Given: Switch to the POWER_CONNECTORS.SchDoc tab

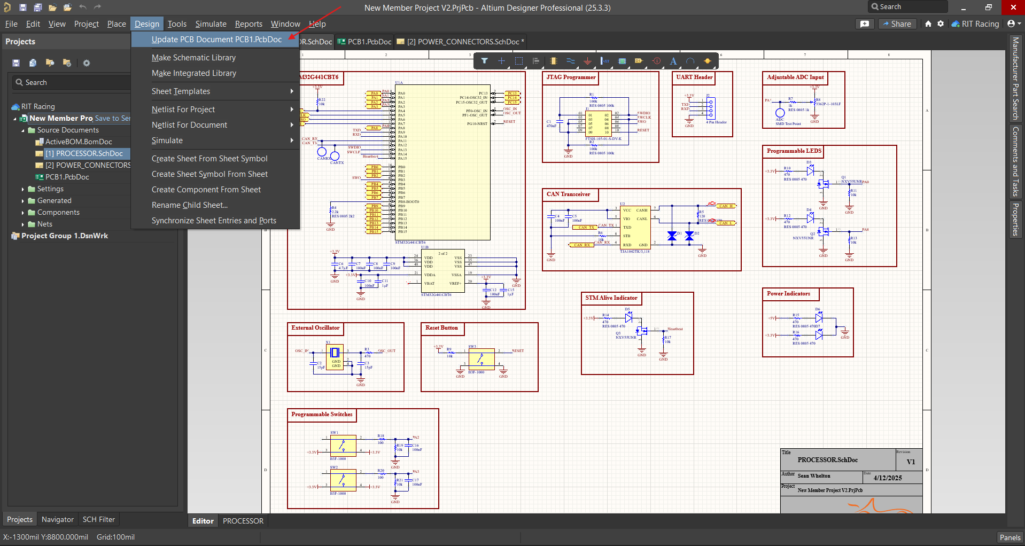Looking at the screenshot, I should pos(461,42).
